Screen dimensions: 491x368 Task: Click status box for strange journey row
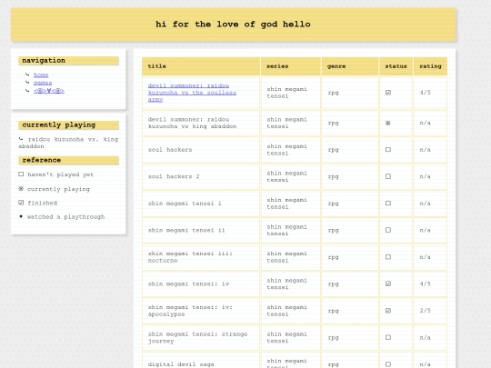coord(388,337)
